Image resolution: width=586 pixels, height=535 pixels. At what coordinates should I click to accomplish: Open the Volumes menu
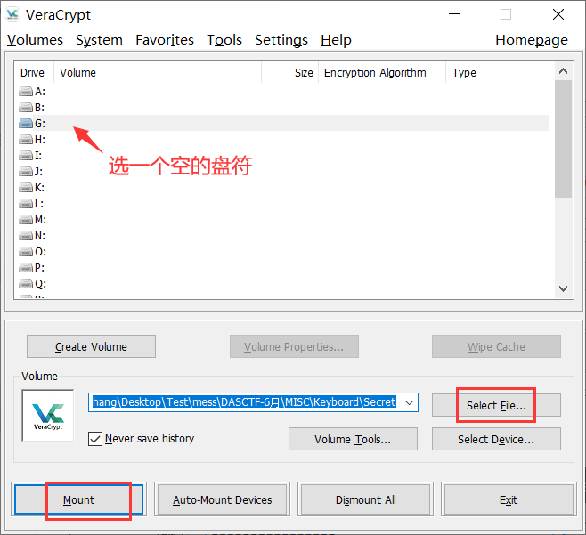[x=35, y=40]
